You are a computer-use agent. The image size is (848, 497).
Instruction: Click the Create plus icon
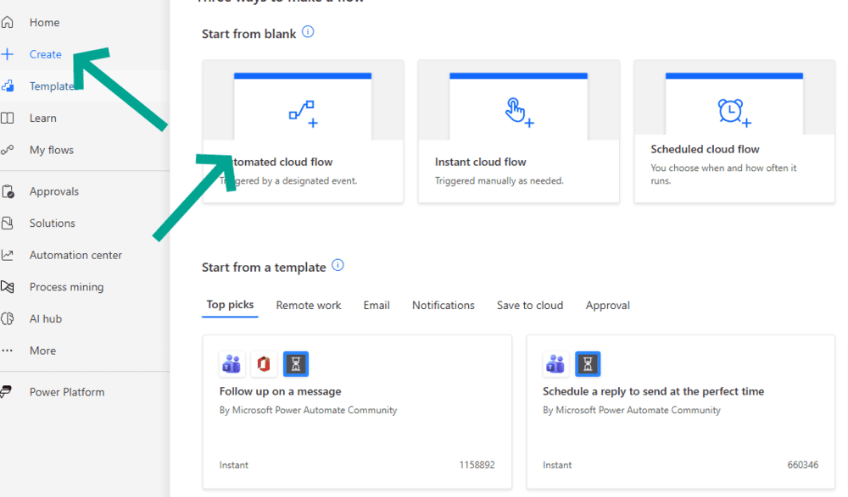coord(7,54)
